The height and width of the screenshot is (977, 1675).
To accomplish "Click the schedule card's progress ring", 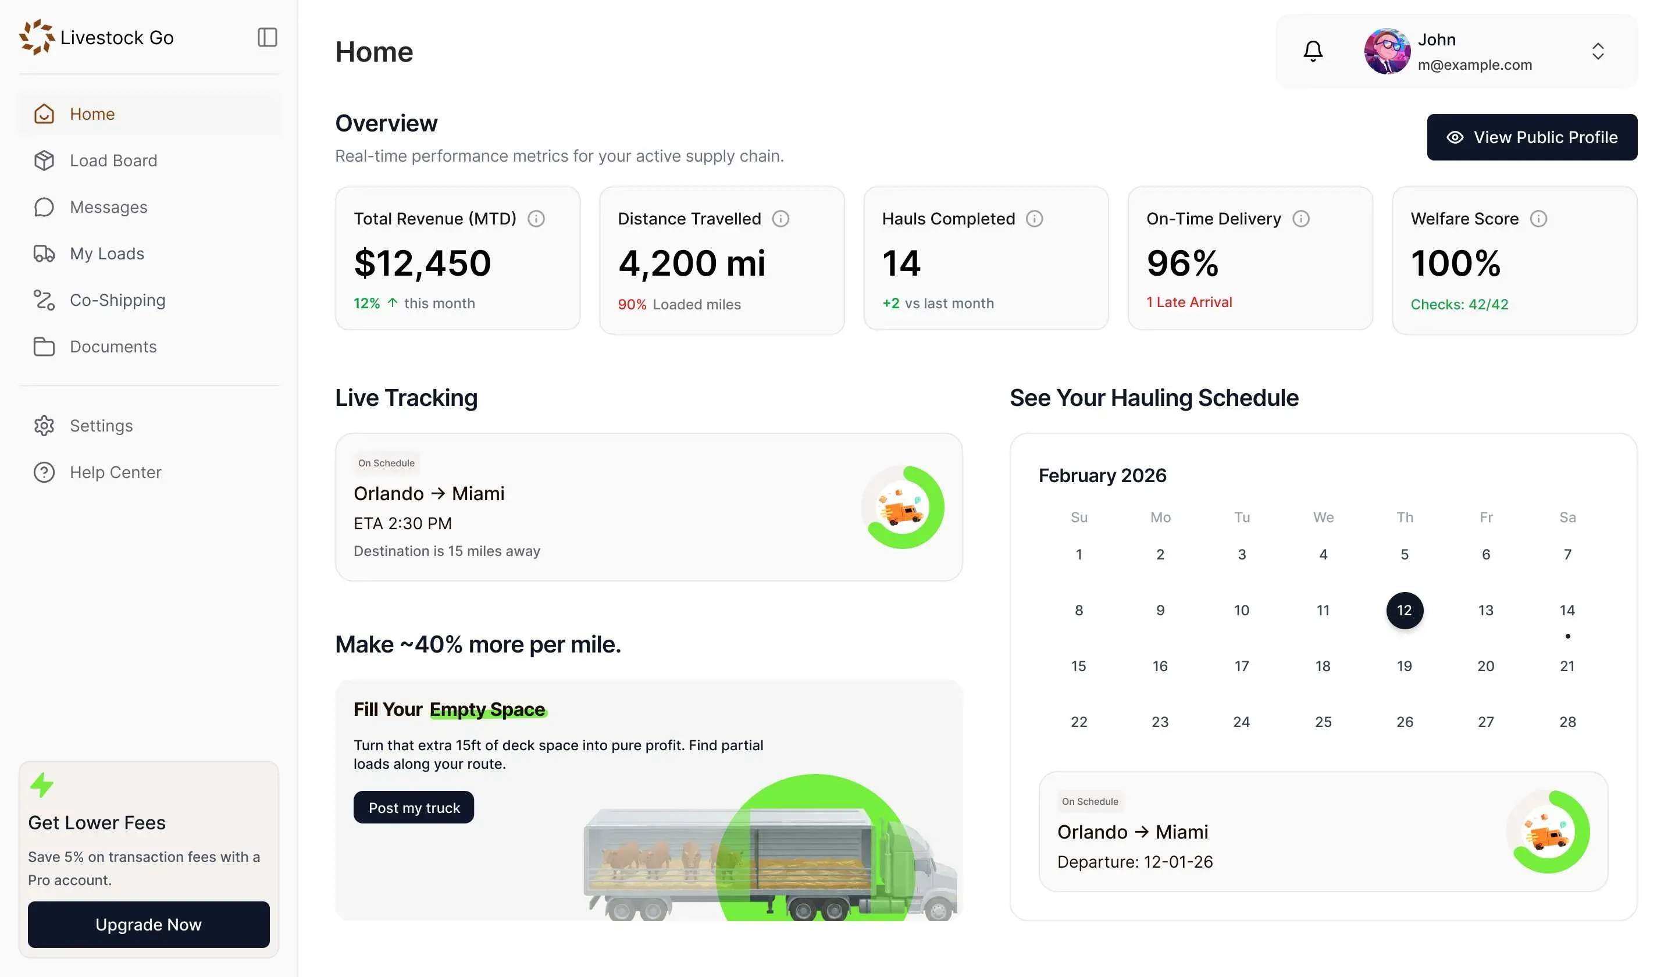I will pyautogui.click(x=1548, y=832).
